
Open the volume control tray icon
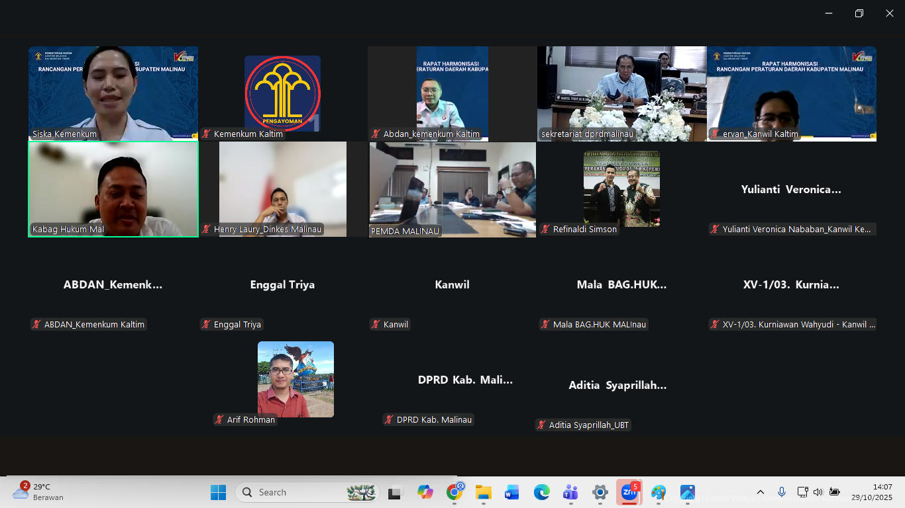click(818, 492)
